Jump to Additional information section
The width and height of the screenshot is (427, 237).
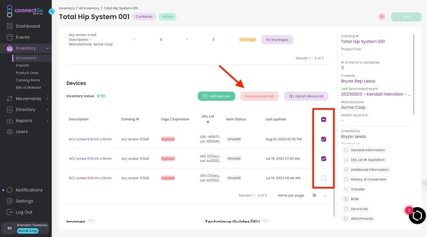[x=366, y=170]
